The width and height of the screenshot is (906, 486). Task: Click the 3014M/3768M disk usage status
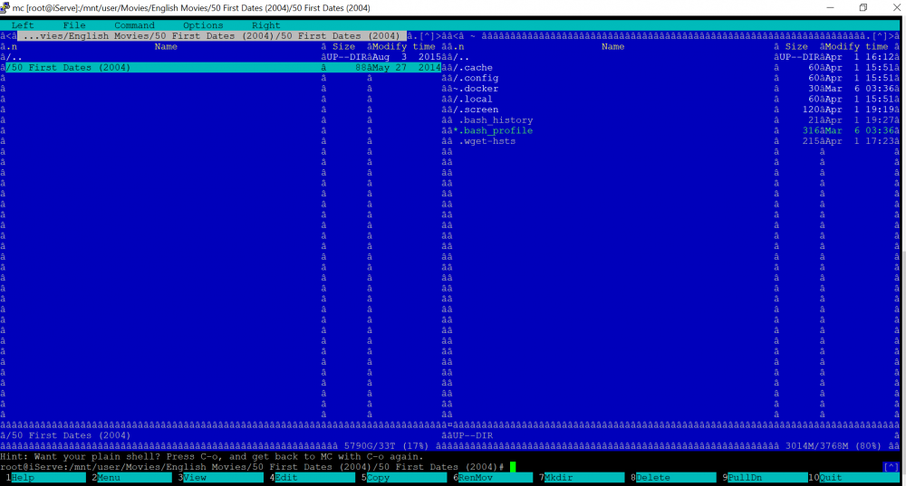[x=834, y=446]
